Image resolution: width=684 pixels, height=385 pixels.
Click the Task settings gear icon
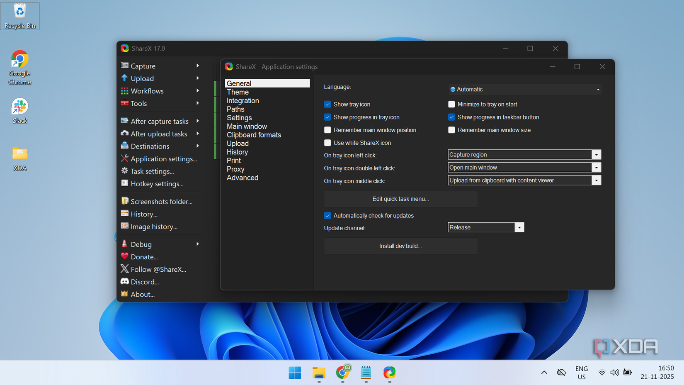point(124,171)
